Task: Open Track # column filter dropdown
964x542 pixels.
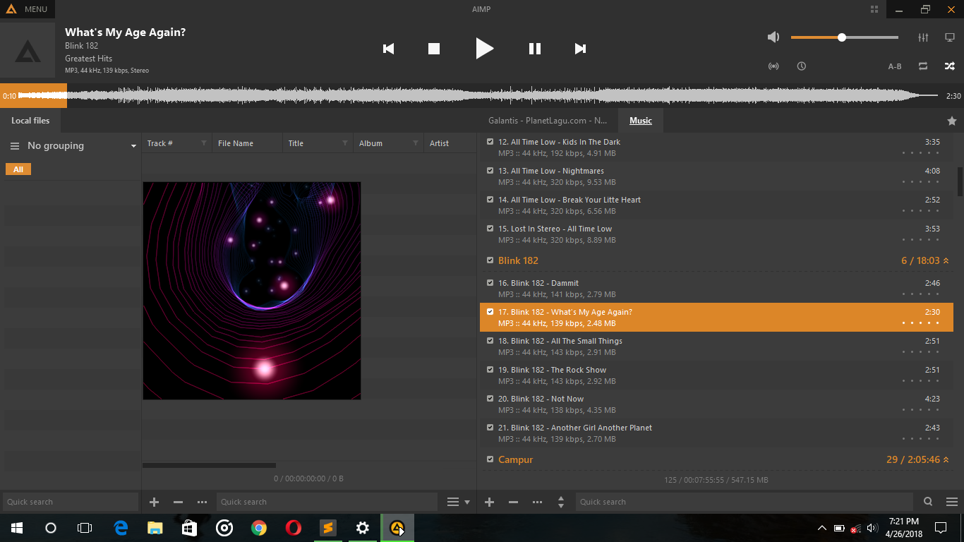Action: [x=204, y=143]
